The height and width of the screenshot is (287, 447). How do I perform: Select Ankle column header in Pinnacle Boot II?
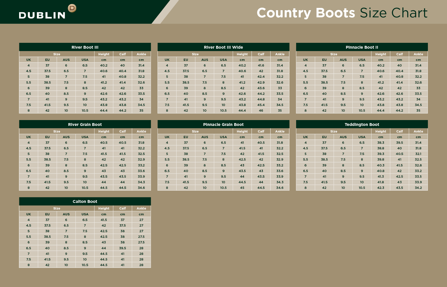pos(418,54)
